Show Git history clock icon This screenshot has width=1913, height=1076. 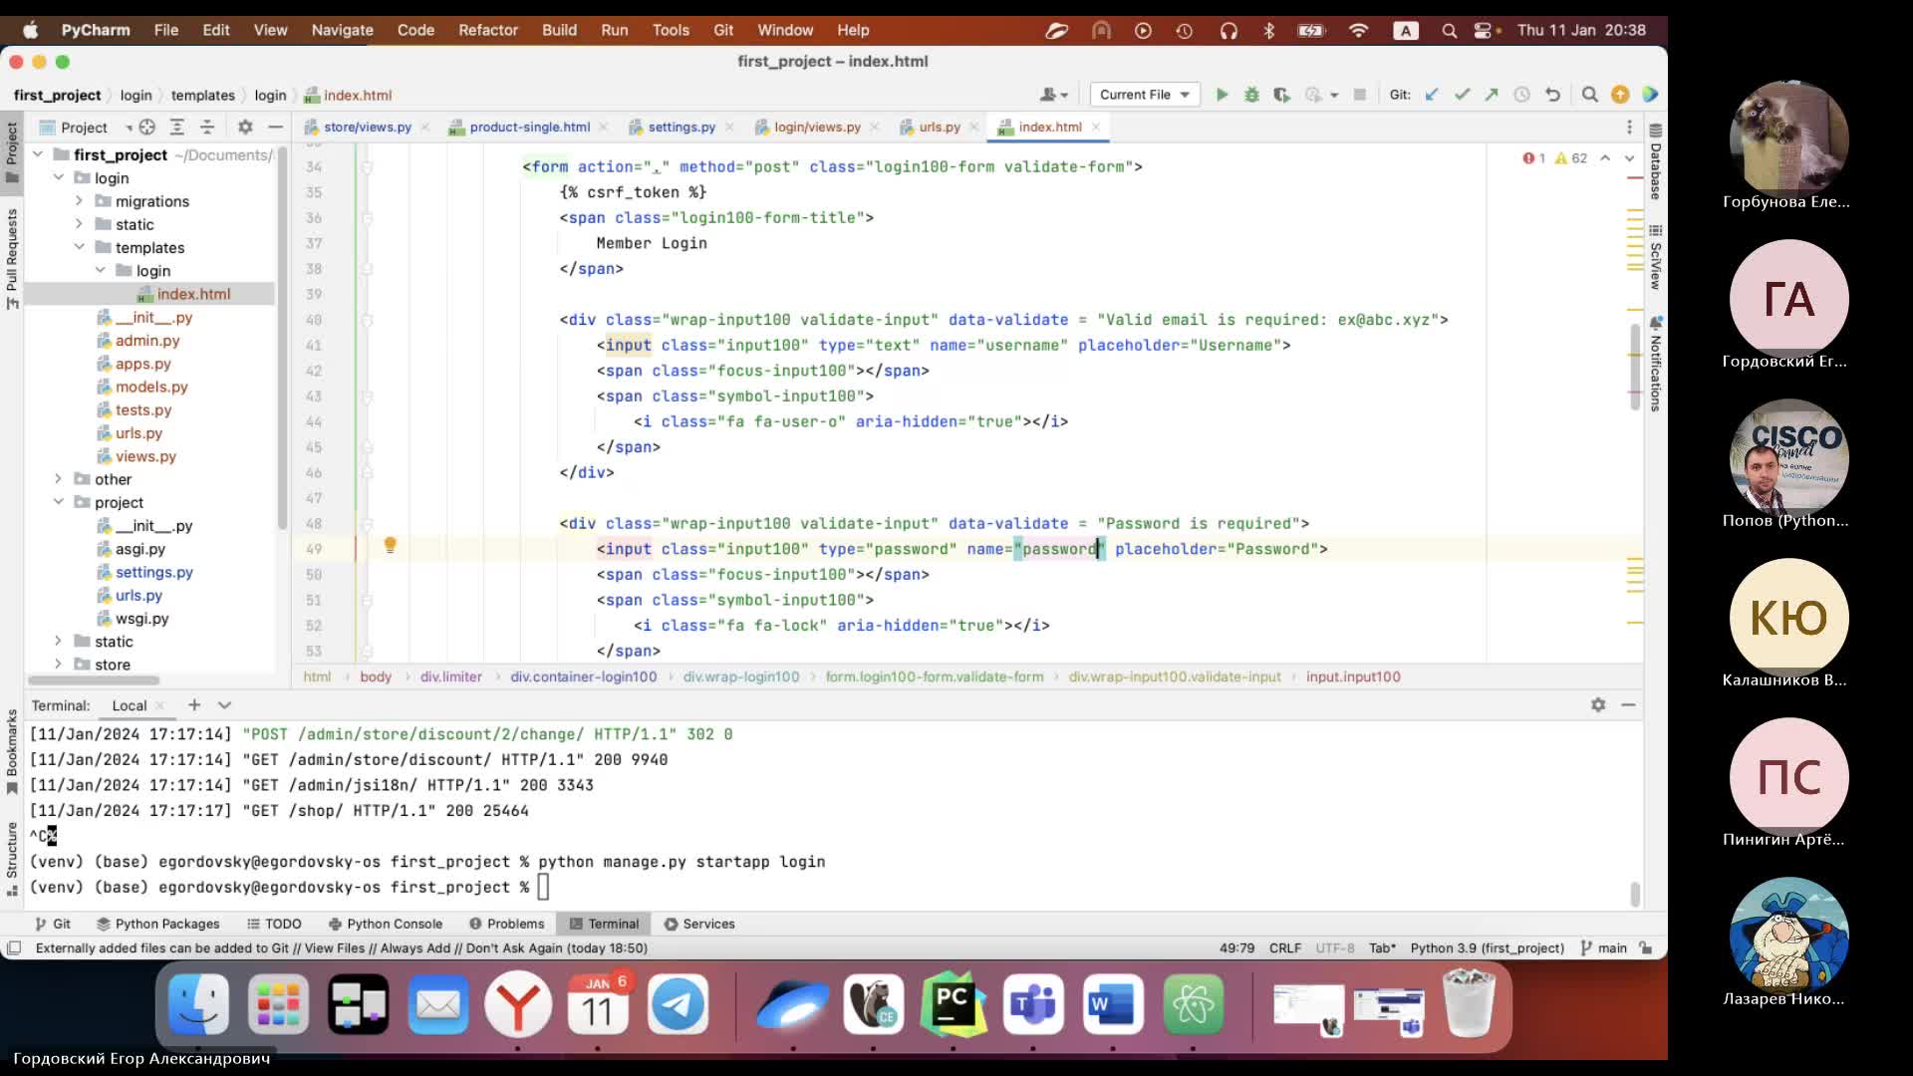point(1521,95)
